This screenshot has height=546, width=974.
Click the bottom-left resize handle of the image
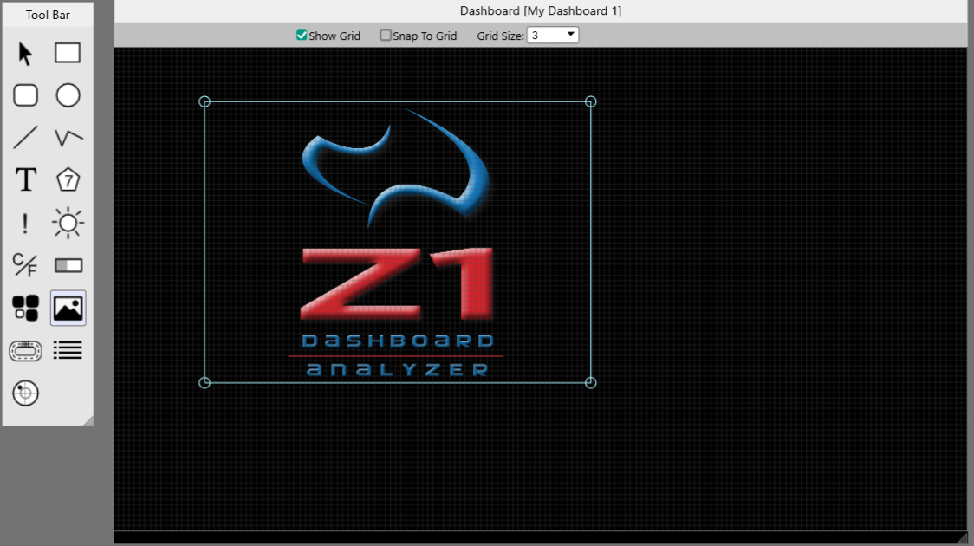click(205, 383)
